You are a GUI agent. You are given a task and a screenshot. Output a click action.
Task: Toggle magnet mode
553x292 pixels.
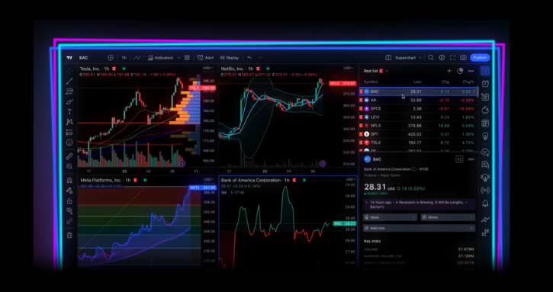click(69, 180)
